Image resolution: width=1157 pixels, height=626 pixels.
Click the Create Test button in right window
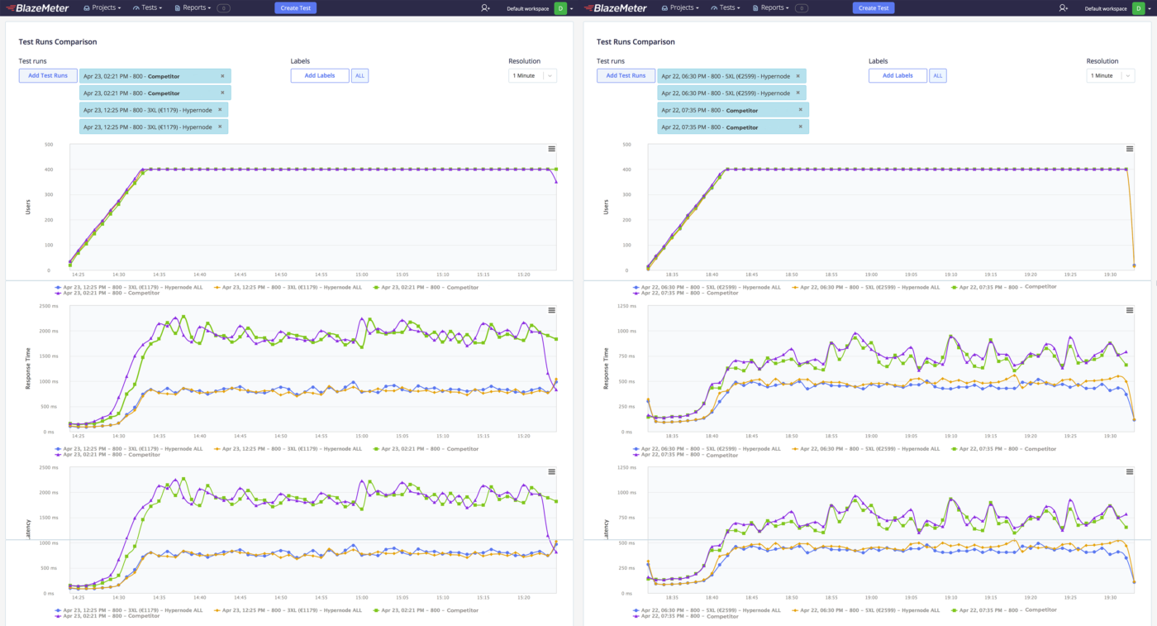click(873, 8)
